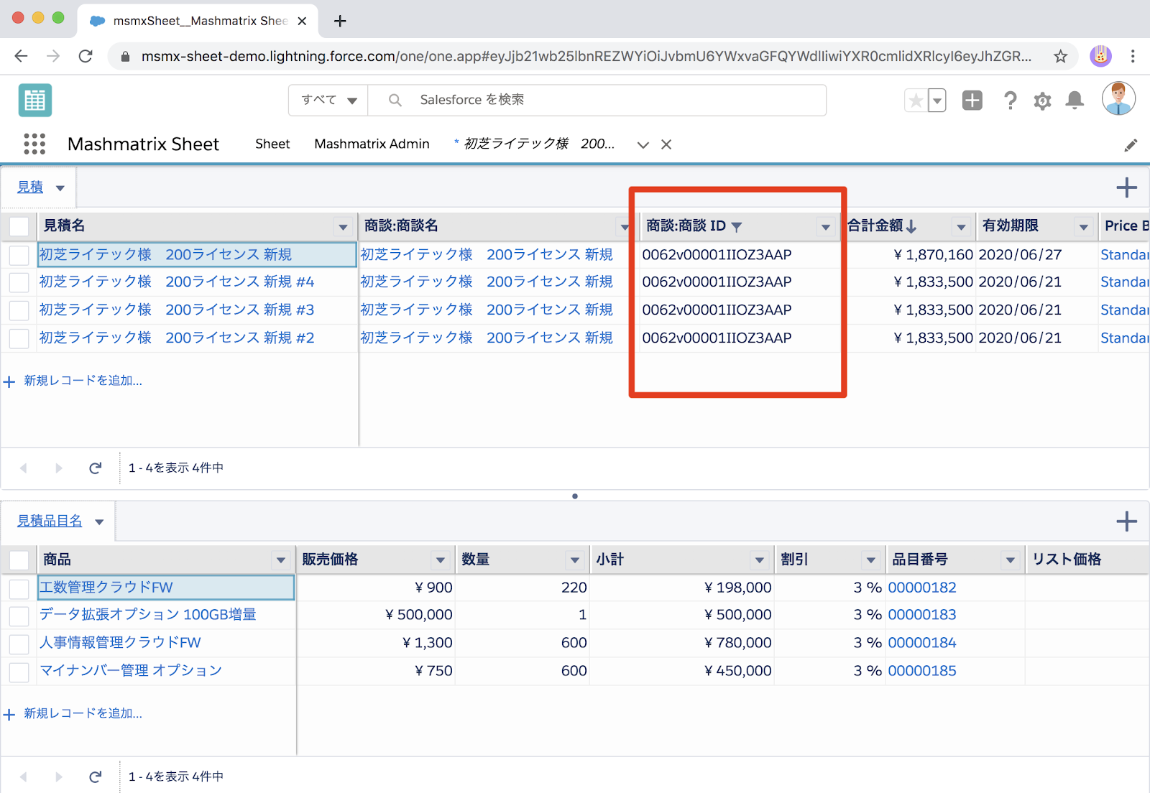The width and height of the screenshot is (1150, 793).
Task: Open the 工数管理クラウドFW product link
Action: click(106, 588)
